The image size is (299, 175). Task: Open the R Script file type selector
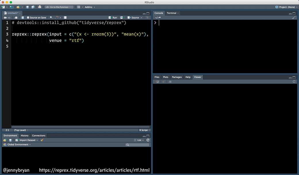[144, 130]
